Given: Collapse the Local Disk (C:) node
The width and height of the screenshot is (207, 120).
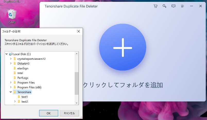Looking at the screenshot, I should coord(7,54).
